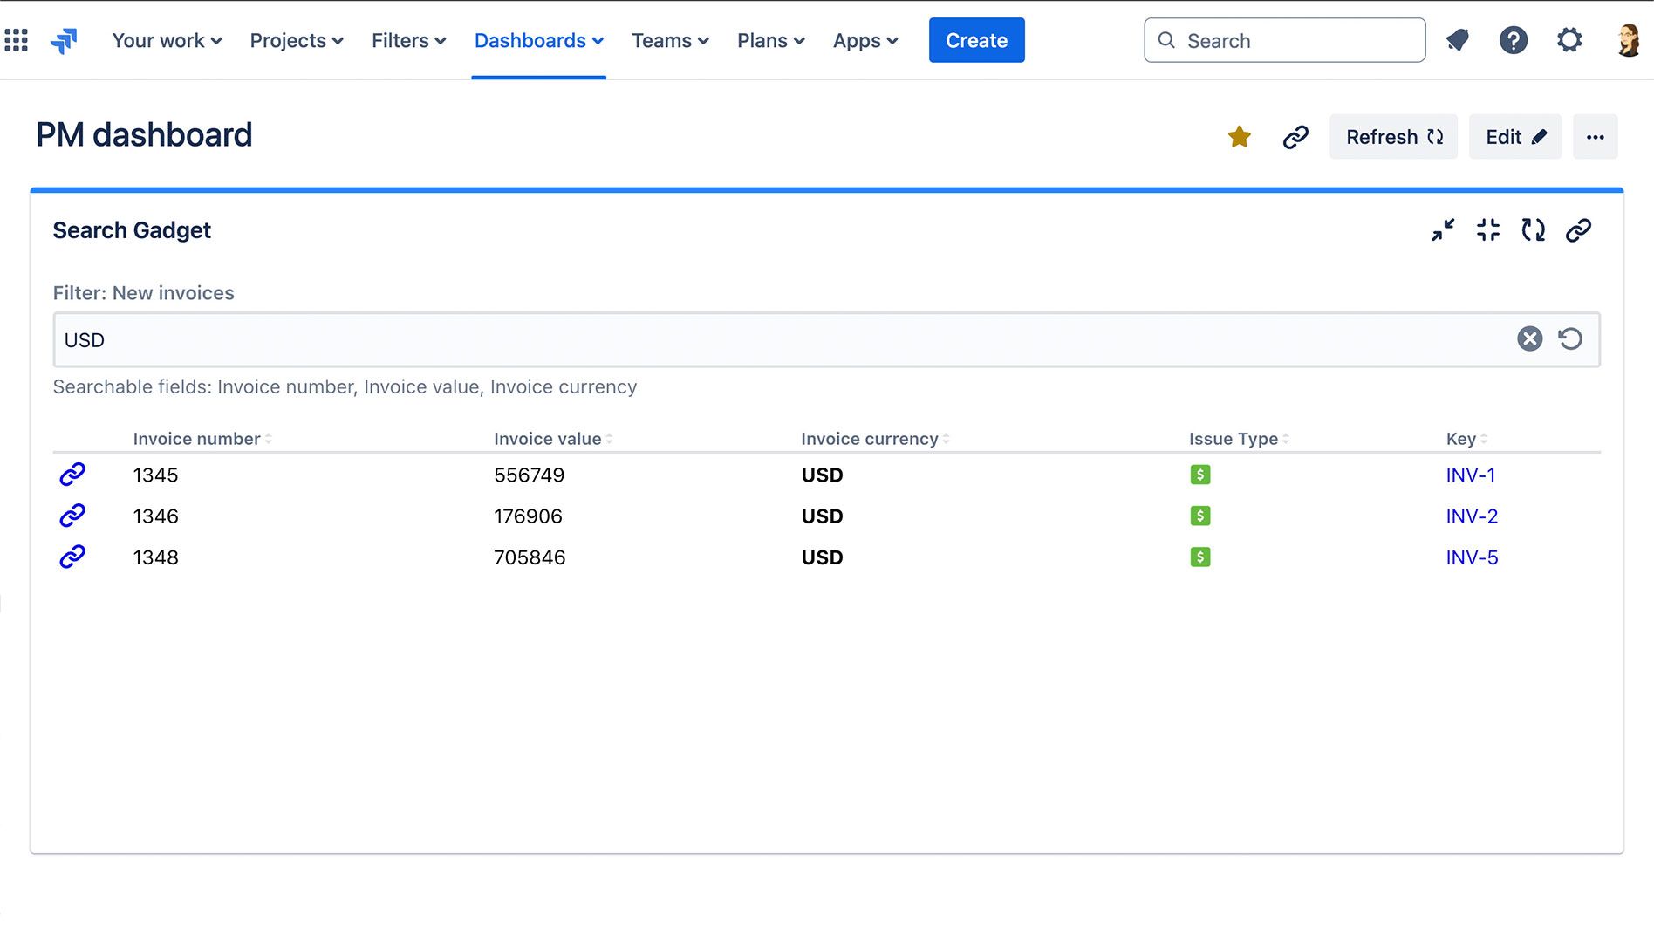This screenshot has width=1654, height=930.
Task: Click the blue Create button
Action: coord(976,41)
